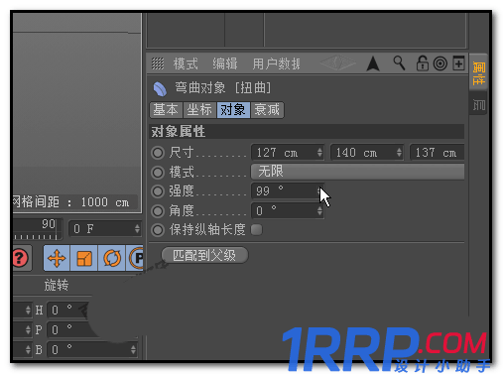Toggle the 模式 animation circle

coord(158,172)
